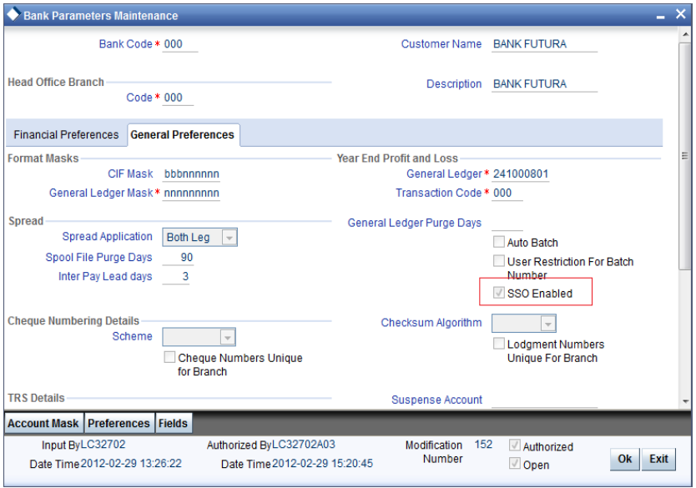
Task: Click the Spool File Purge Days field
Action: coord(178,258)
